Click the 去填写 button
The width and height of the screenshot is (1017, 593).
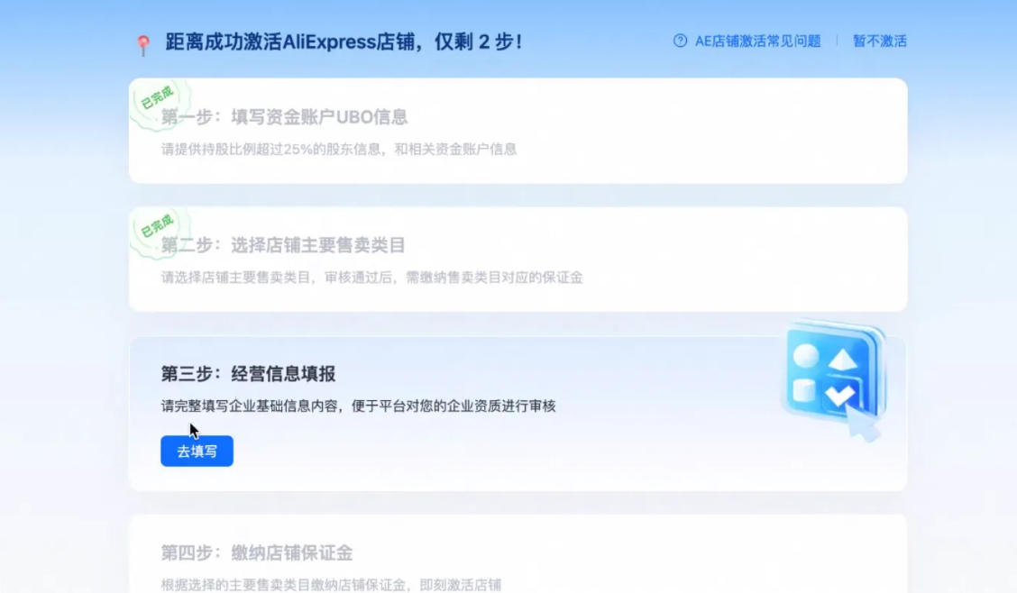click(x=197, y=452)
